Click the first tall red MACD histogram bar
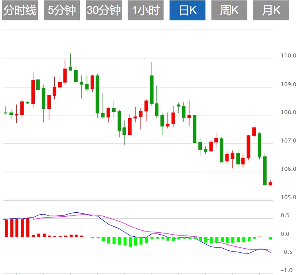The width and height of the screenshot is (298, 275). point(6,228)
